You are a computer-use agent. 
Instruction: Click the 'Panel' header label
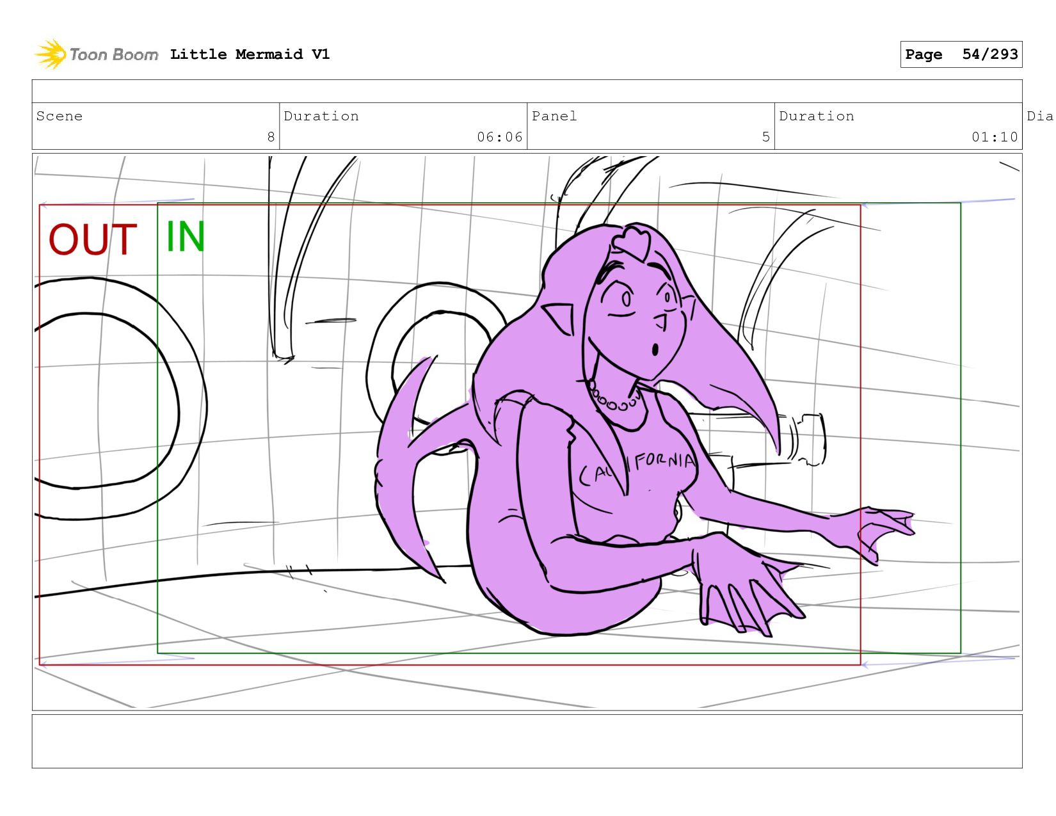[554, 116]
